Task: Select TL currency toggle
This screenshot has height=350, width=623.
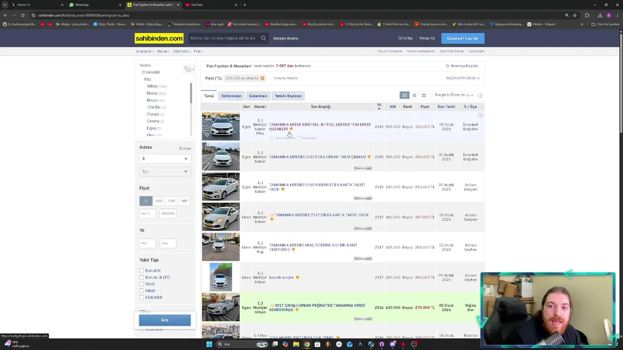Action: (x=146, y=201)
